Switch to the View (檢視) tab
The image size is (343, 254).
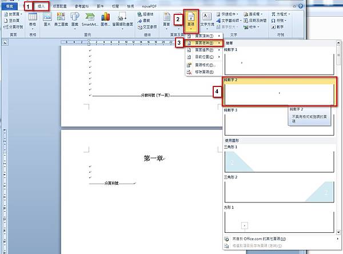[130, 6]
